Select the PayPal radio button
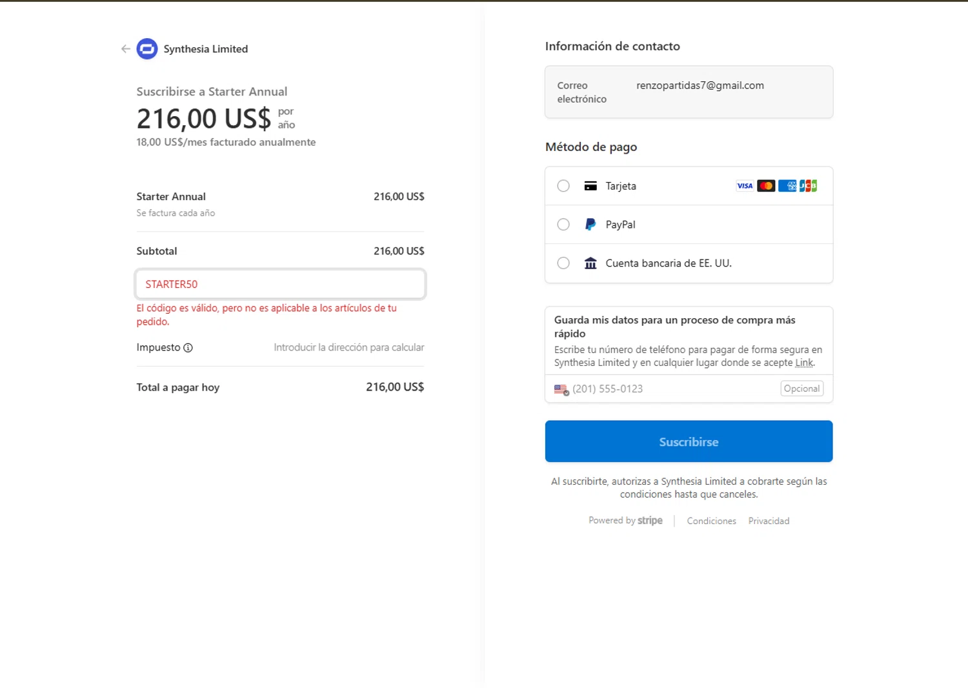The height and width of the screenshot is (688, 968). click(563, 225)
